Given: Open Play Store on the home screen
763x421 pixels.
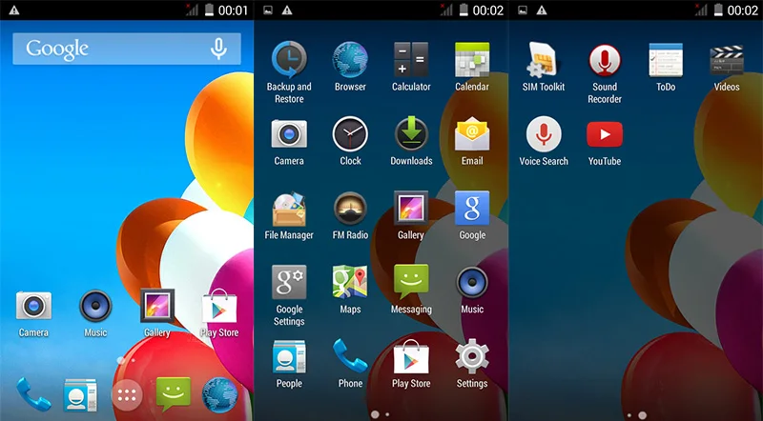Looking at the screenshot, I should pyautogui.click(x=219, y=306).
